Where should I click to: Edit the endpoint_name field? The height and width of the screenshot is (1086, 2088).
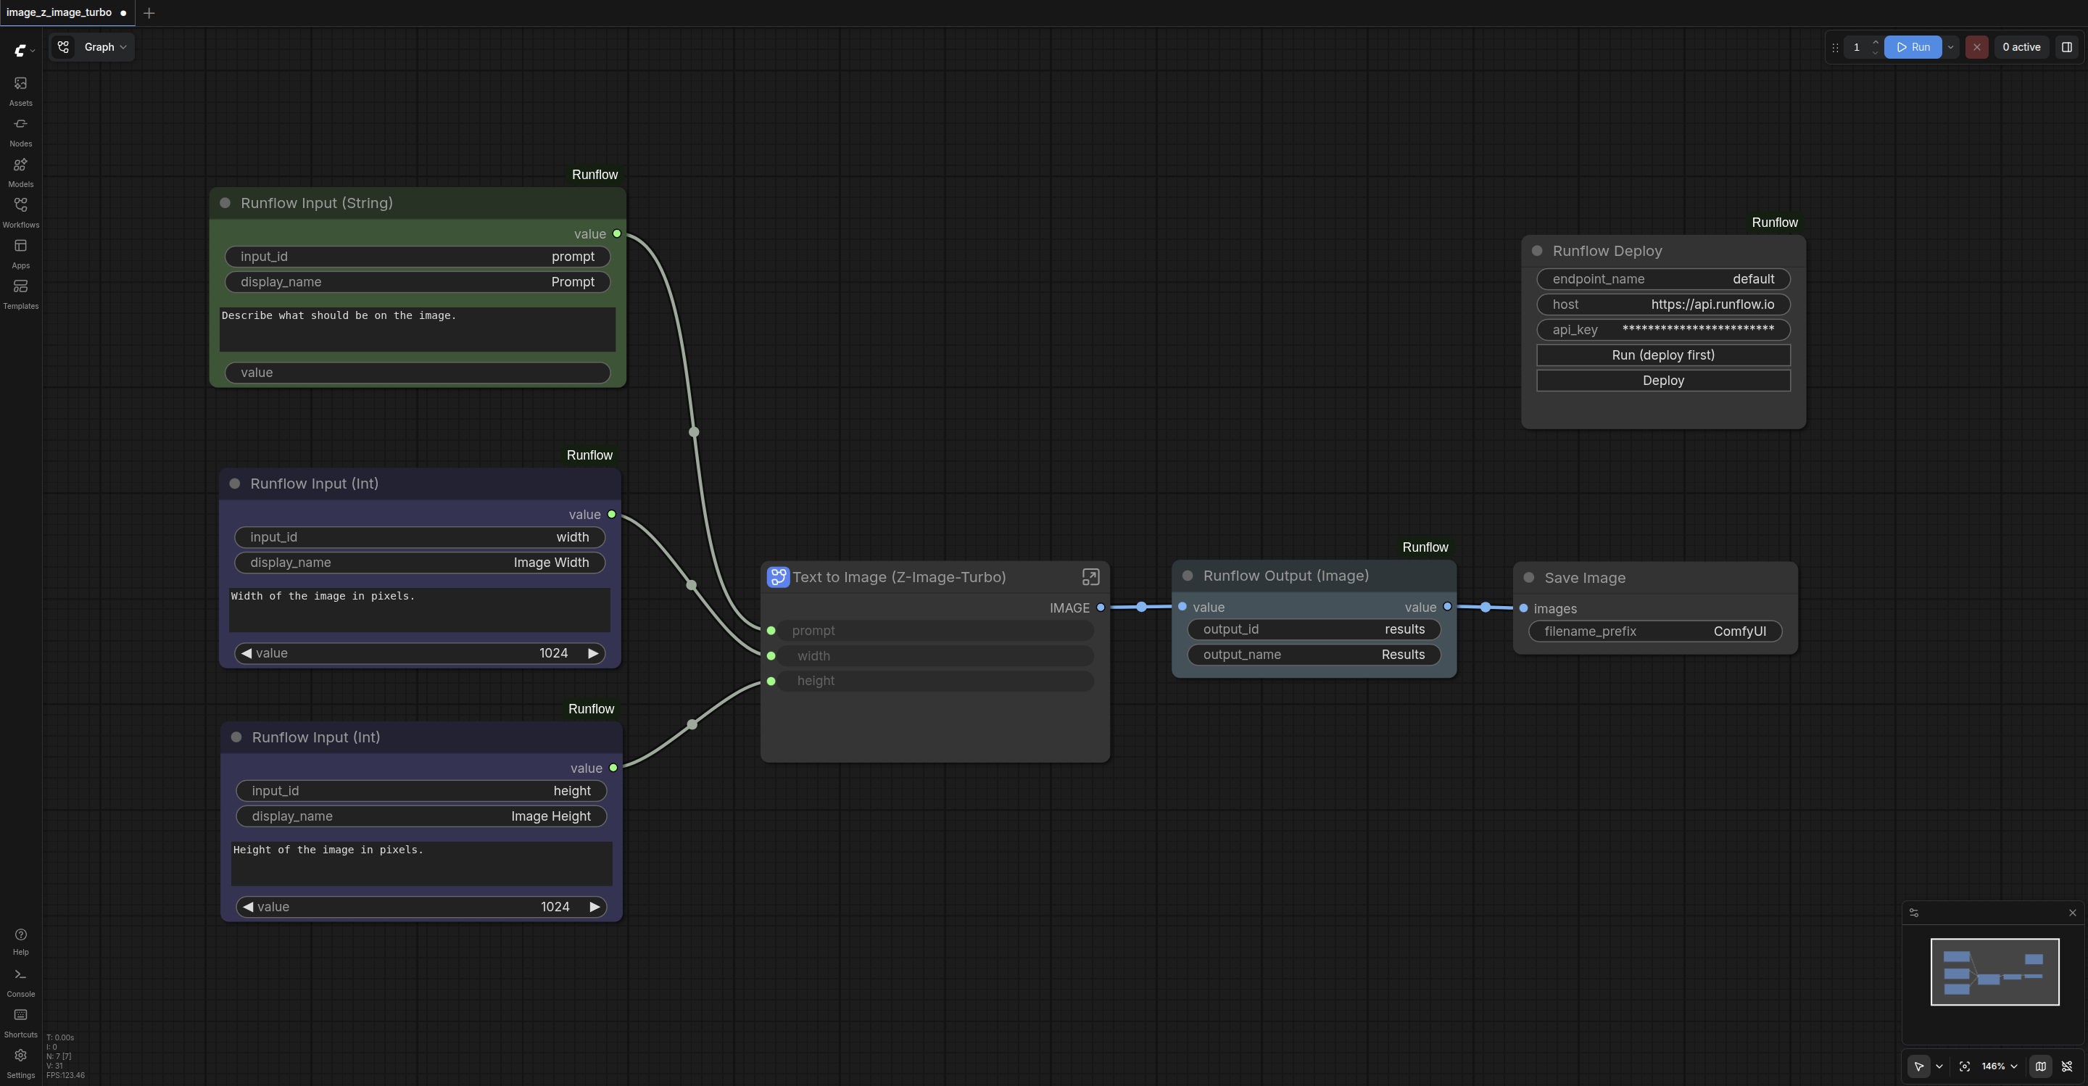[x=1663, y=279]
